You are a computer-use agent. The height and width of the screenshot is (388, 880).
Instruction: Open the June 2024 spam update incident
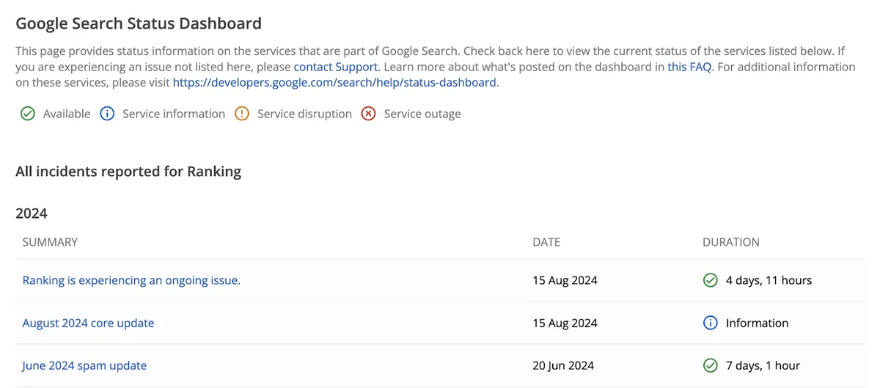[x=84, y=365]
